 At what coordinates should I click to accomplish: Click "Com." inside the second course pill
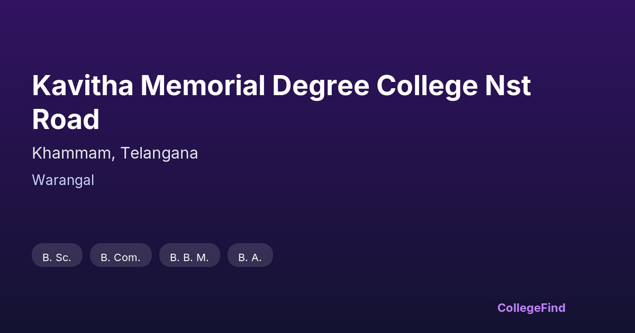(x=128, y=257)
